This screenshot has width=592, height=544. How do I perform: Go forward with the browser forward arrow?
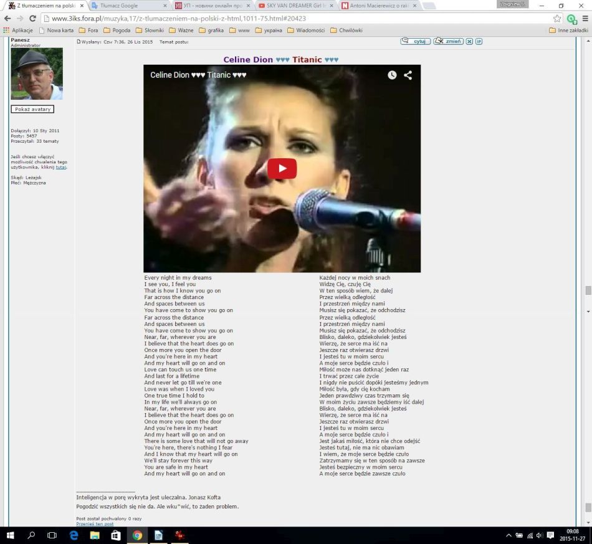point(20,19)
